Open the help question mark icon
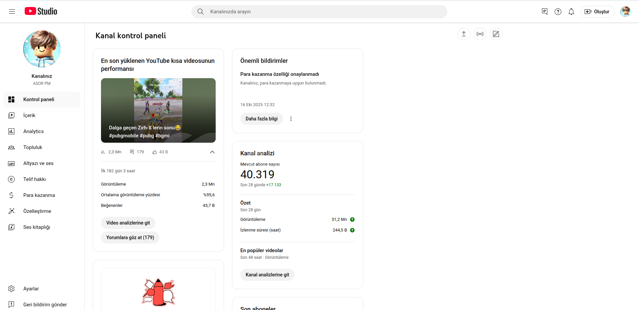Screen dimensions: 639x310 pos(558,12)
